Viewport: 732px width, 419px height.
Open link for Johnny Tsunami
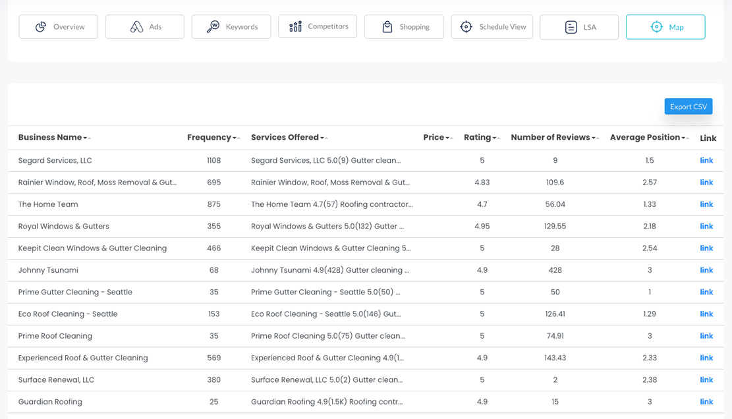tap(706, 270)
